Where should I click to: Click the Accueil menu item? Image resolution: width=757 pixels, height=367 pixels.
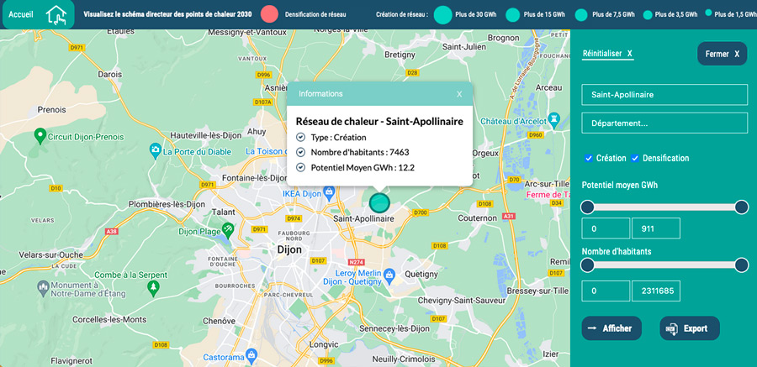tap(20, 15)
